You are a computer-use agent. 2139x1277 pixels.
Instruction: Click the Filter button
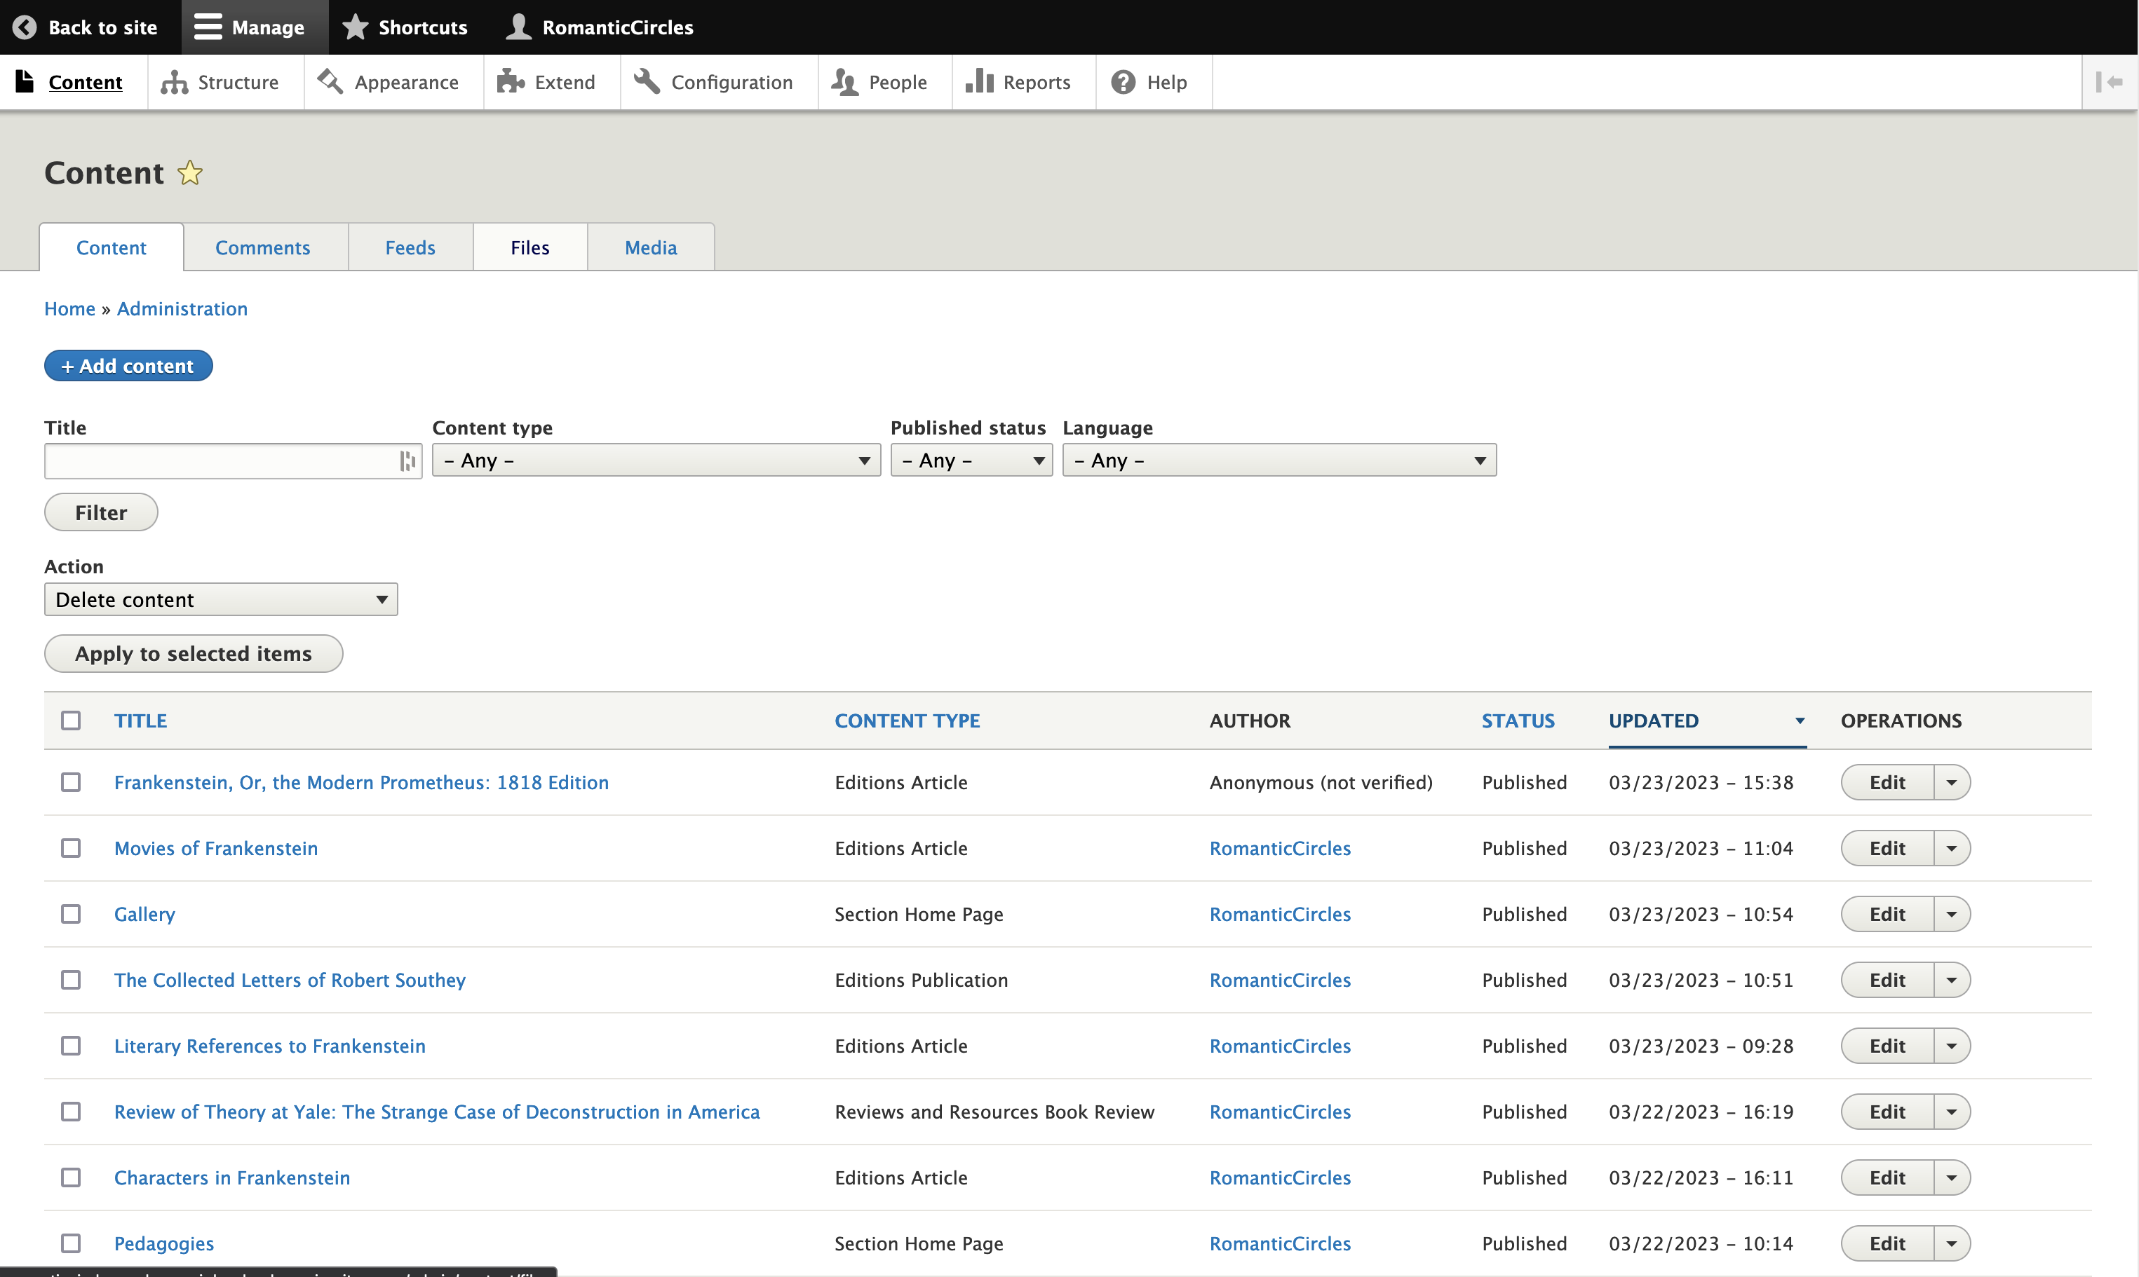pyautogui.click(x=101, y=513)
